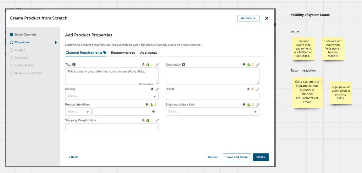This screenshot has width=362, height=173.
Task: Click the Back link
Action: click(73, 157)
